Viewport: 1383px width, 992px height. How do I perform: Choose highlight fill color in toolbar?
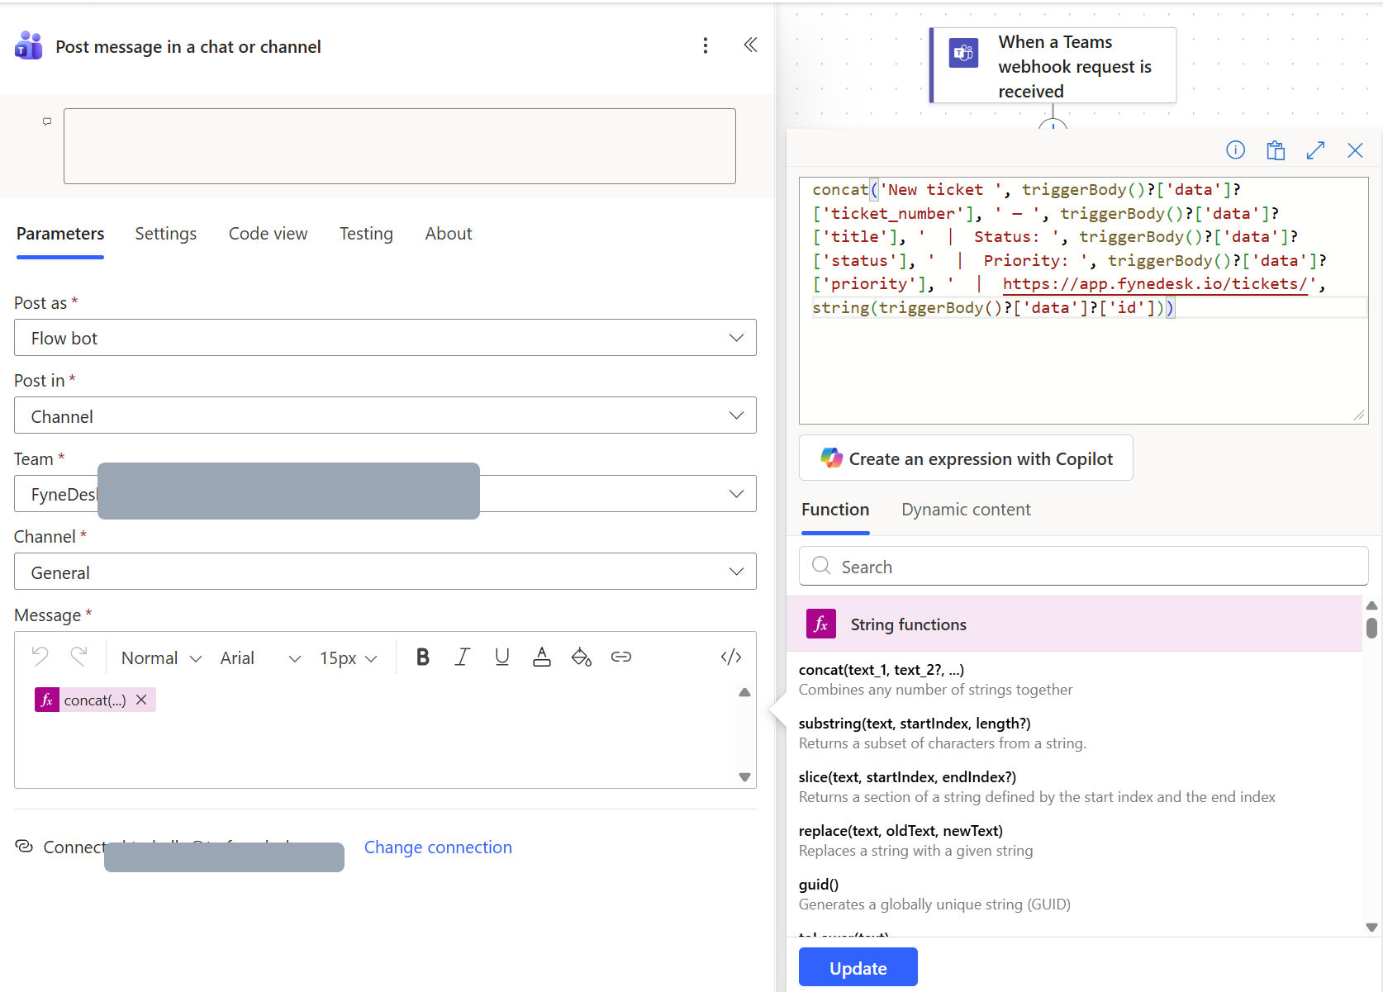[581, 657]
